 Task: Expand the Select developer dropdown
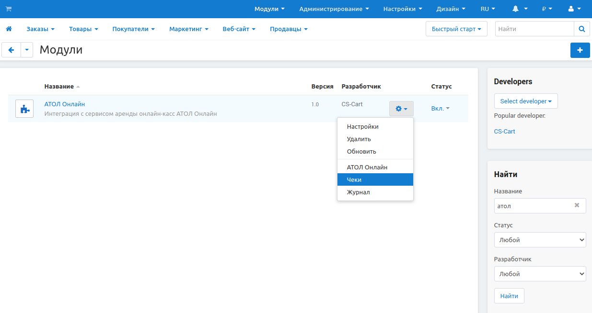(x=525, y=101)
